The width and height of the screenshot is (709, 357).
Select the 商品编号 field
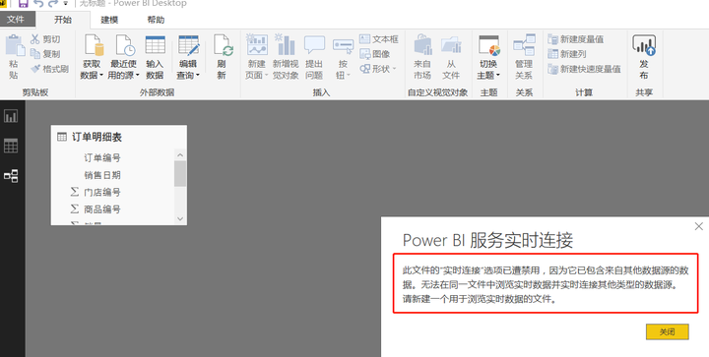pos(102,209)
